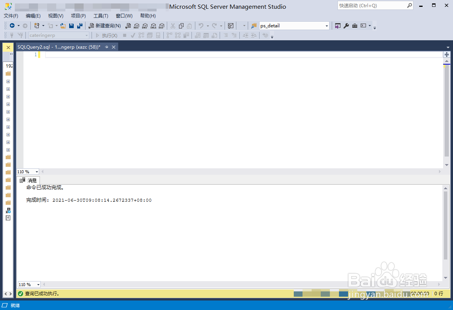This screenshot has width=453, height=310.
Task: Toggle include live query statistics
Action: point(178,35)
